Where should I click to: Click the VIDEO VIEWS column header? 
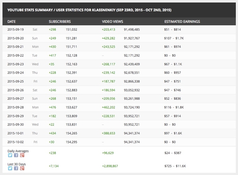pos(112,22)
